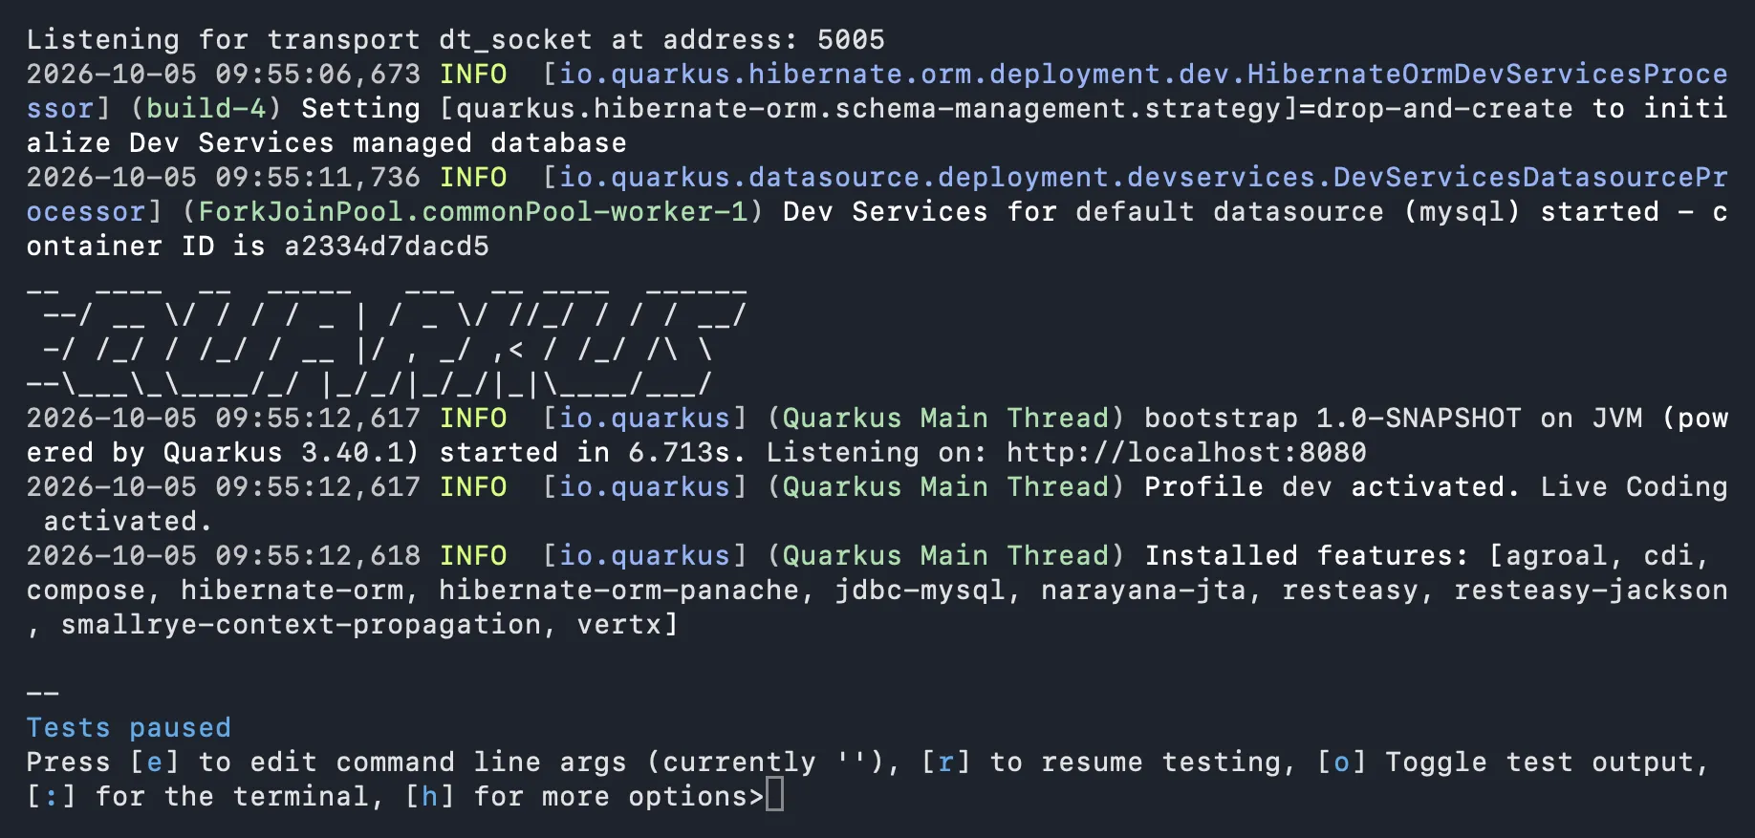Click the timestamp 09:55:12,618
1755x838 pixels.
point(318,555)
